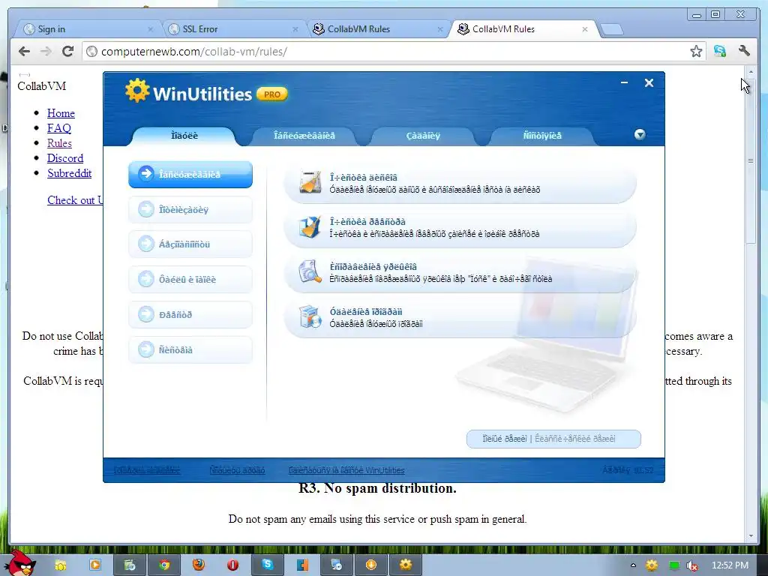Select the fourth WinUtilities sidebar category
768x576 pixels.
tap(190, 280)
